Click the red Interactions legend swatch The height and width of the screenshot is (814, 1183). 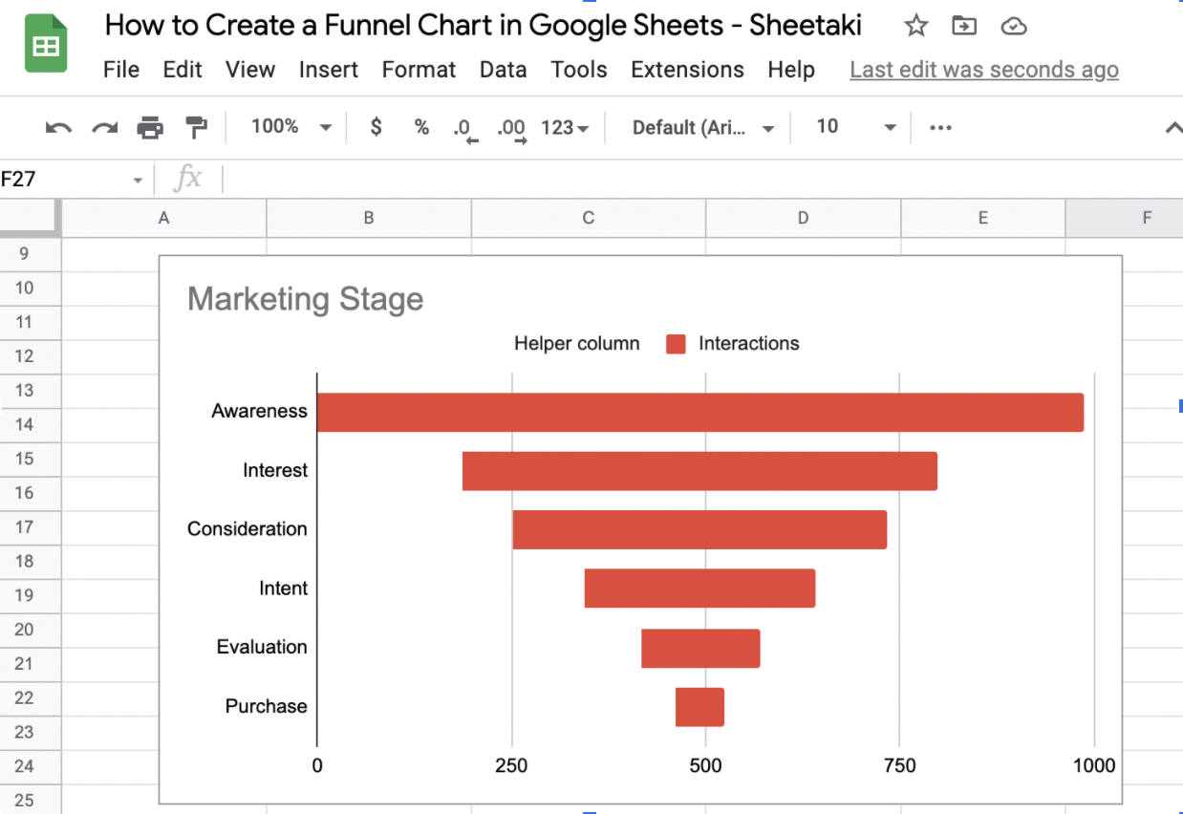click(676, 344)
